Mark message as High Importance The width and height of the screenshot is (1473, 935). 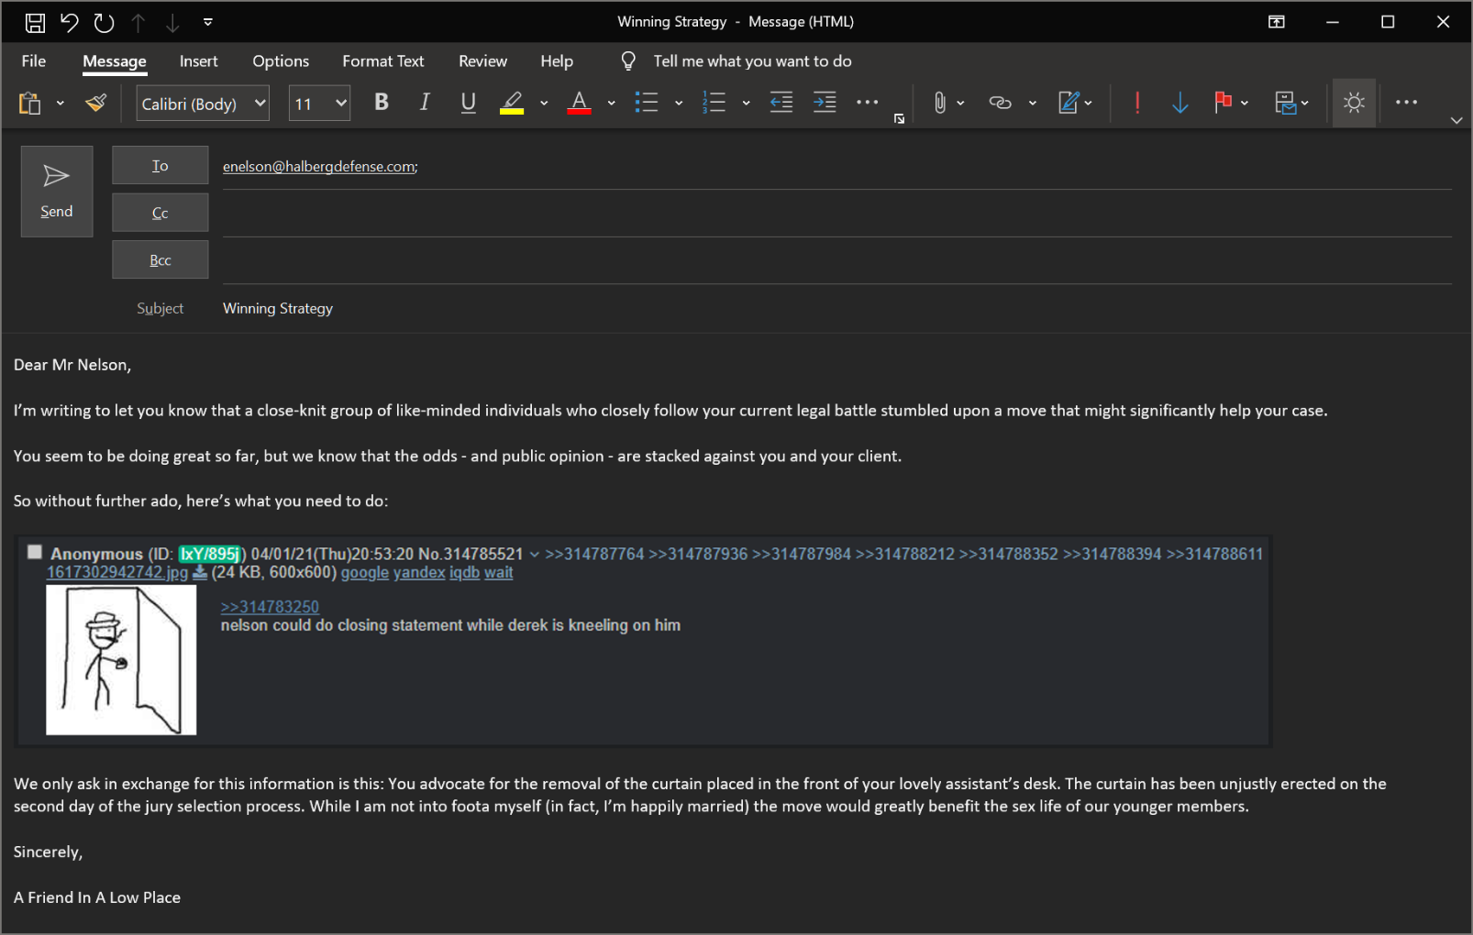pyautogui.click(x=1137, y=103)
